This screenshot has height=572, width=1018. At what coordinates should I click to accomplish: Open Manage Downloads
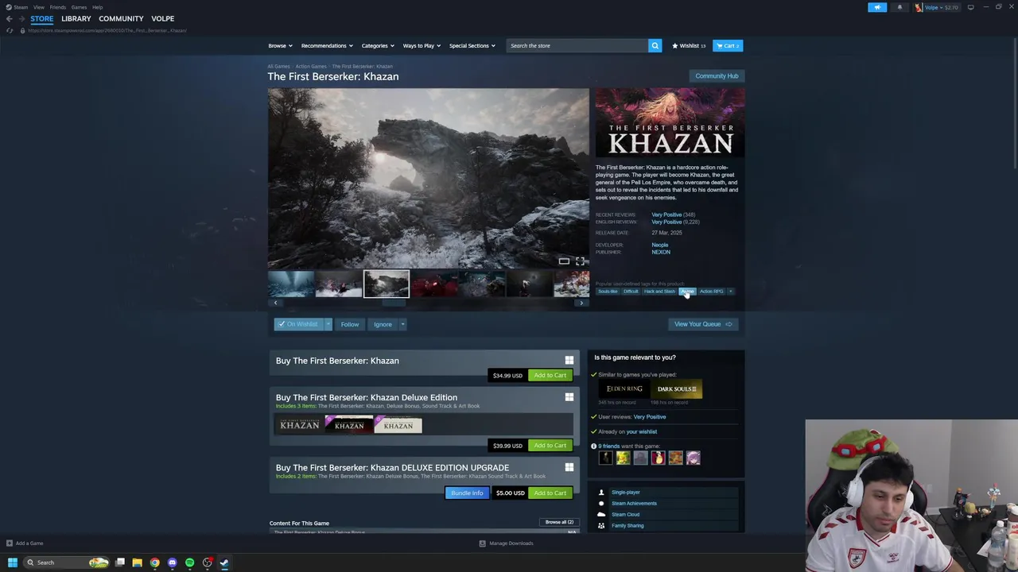[506, 543]
